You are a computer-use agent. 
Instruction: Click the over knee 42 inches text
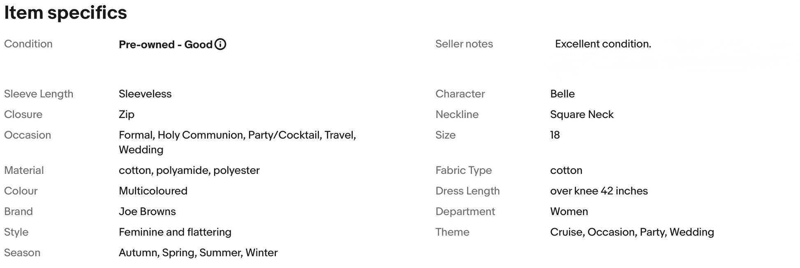[599, 191]
